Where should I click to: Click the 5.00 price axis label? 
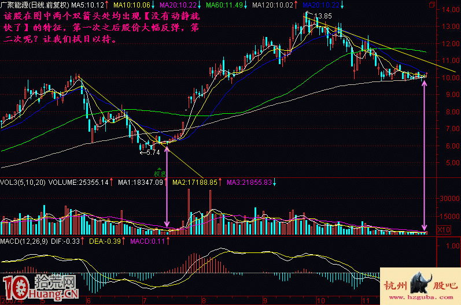[452, 163]
